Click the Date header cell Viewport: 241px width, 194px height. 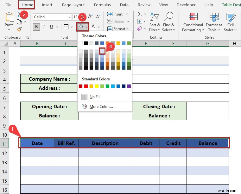(x=37, y=143)
